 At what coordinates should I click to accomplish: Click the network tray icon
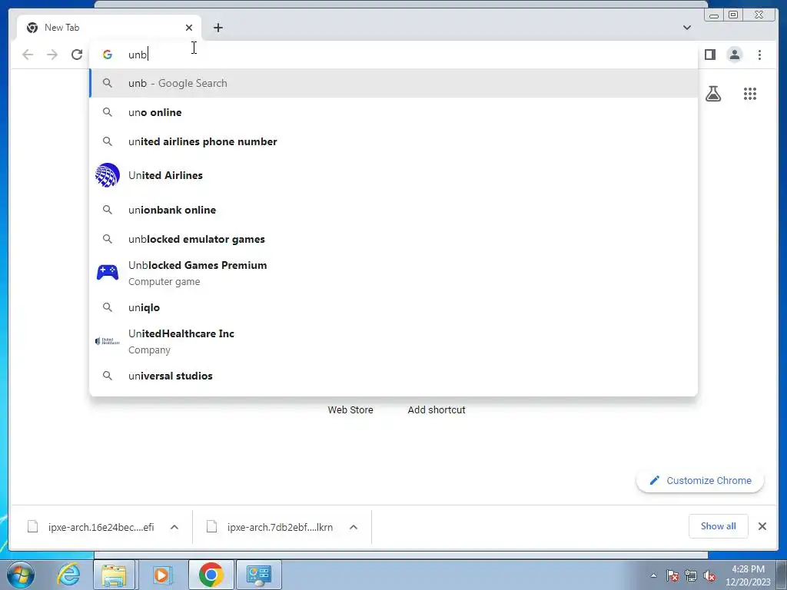click(x=691, y=575)
